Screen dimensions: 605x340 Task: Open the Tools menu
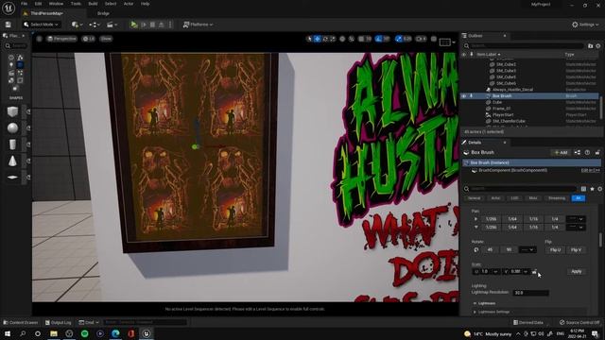[x=76, y=4]
